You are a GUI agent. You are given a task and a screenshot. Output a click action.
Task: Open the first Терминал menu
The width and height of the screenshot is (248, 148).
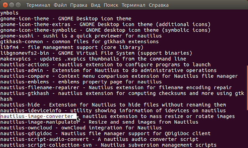click(x=38, y=5)
